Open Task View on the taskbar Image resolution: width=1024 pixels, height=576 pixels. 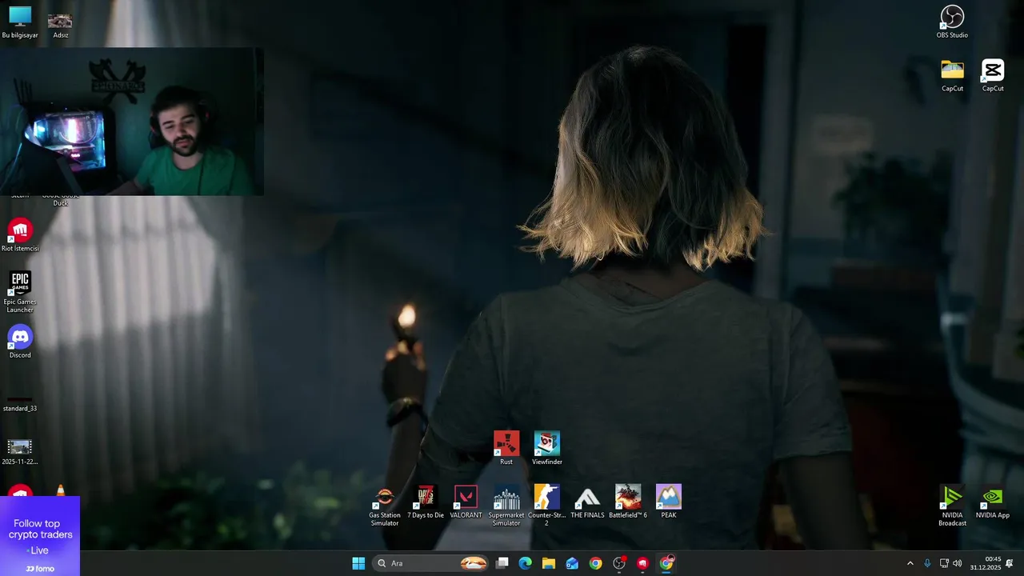coord(502,563)
